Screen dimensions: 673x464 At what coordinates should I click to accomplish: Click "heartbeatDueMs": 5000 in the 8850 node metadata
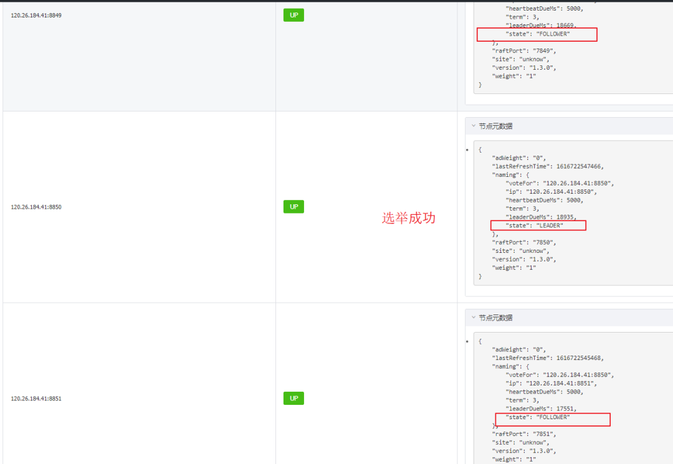pyautogui.click(x=545, y=201)
